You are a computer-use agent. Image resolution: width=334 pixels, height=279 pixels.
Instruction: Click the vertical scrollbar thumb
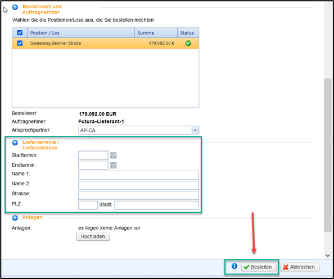pos(328,155)
